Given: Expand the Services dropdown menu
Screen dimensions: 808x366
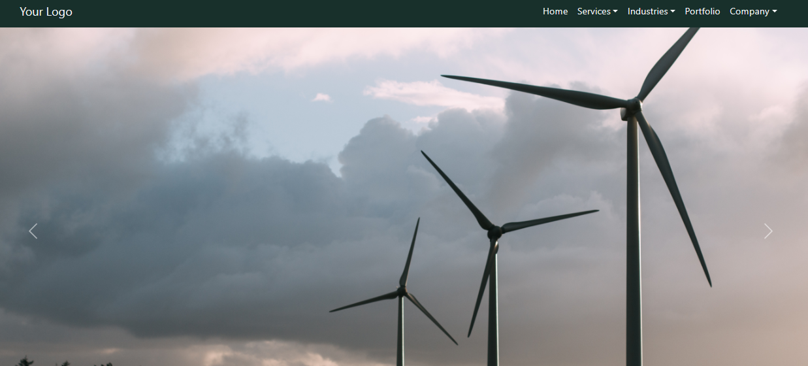Looking at the screenshot, I should [x=597, y=11].
